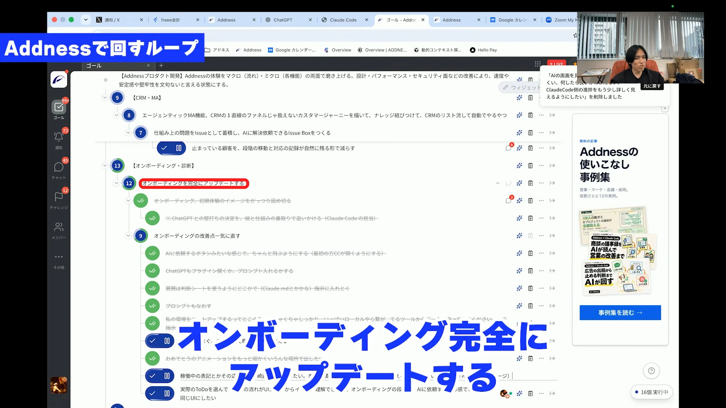Open memo icon on プロンプトもなおす row
Screen dimensions: 726x408
(x=531, y=306)
